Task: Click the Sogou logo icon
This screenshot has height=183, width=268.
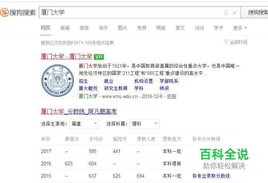Action: [x=4, y=12]
